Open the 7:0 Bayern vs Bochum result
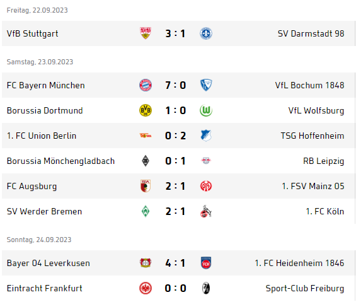Image resolution: width=356 pixels, height=302 pixels. 176,85
